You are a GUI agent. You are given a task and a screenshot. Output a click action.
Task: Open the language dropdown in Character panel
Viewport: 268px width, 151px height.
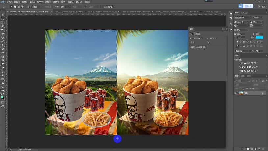[243, 51]
